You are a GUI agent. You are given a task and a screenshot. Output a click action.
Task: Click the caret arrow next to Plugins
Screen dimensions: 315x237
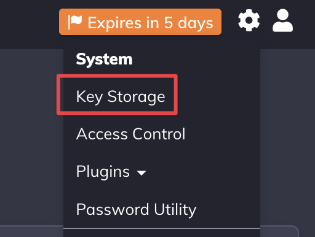(x=142, y=173)
